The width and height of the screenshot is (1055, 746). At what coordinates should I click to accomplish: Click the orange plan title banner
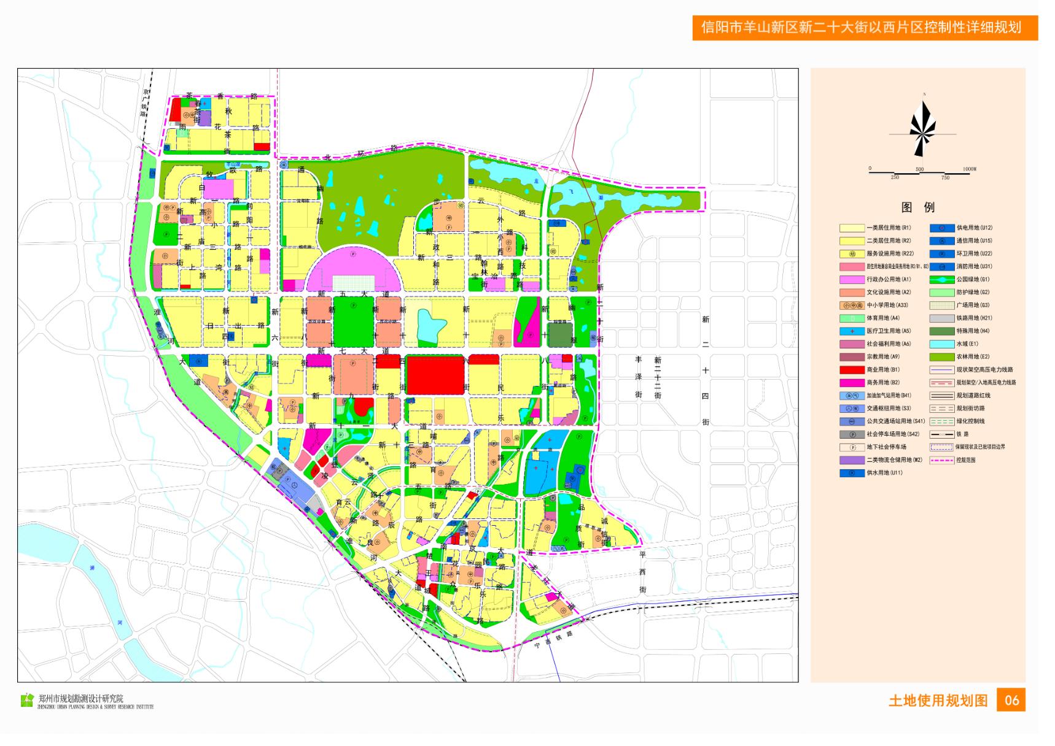coord(865,28)
